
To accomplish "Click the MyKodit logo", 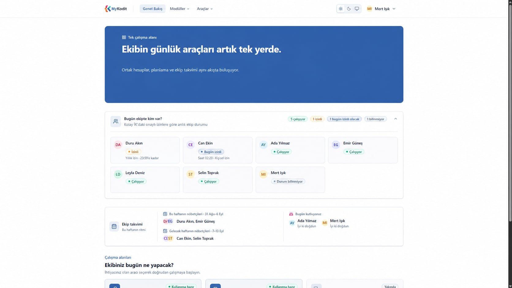I will pos(116,9).
